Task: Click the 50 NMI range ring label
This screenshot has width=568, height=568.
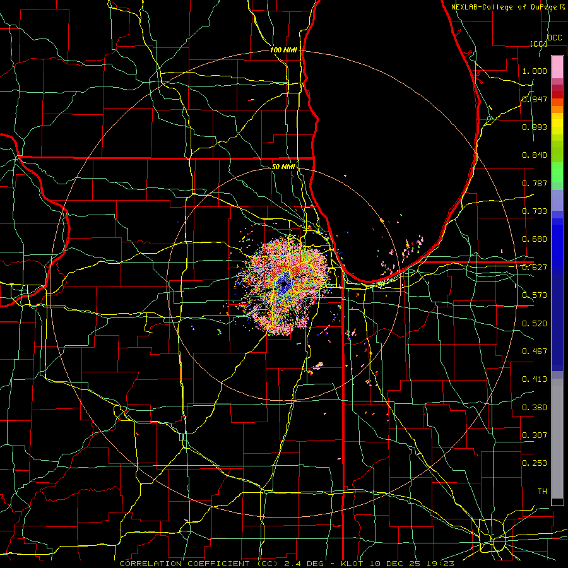Action: [283, 167]
